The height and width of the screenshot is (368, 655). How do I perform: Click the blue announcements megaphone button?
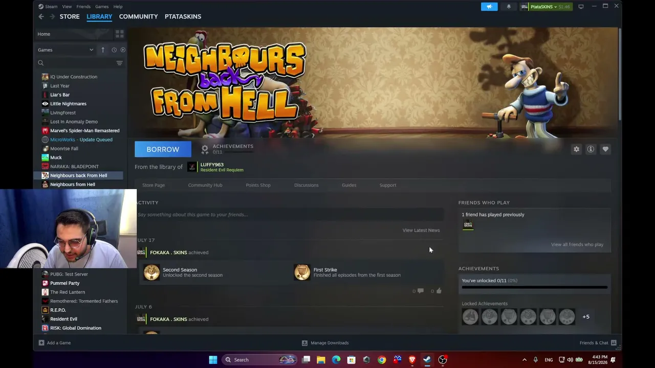489,7
